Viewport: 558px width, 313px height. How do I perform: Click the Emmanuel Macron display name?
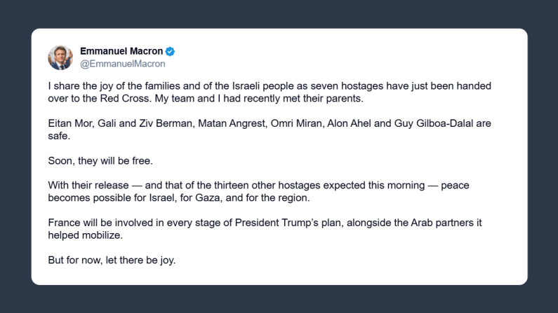pos(121,51)
